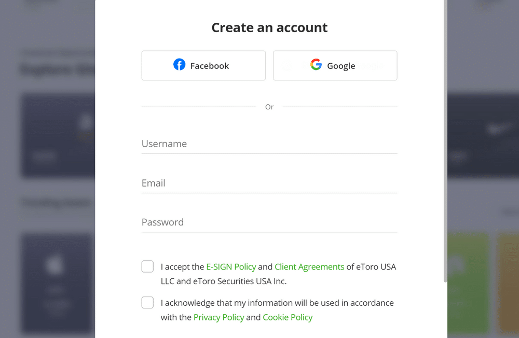Click the dialog's vertical scrollbar
Image resolution: width=519 pixels, height=338 pixels.
click(445, 141)
